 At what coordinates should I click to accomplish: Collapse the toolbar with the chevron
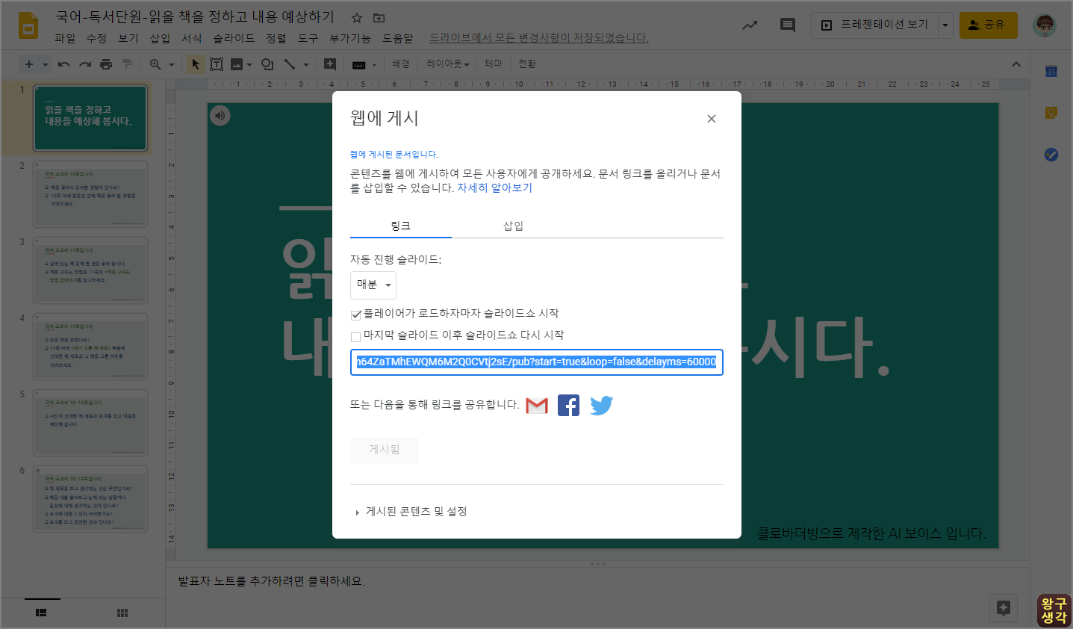pyautogui.click(x=1016, y=64)
